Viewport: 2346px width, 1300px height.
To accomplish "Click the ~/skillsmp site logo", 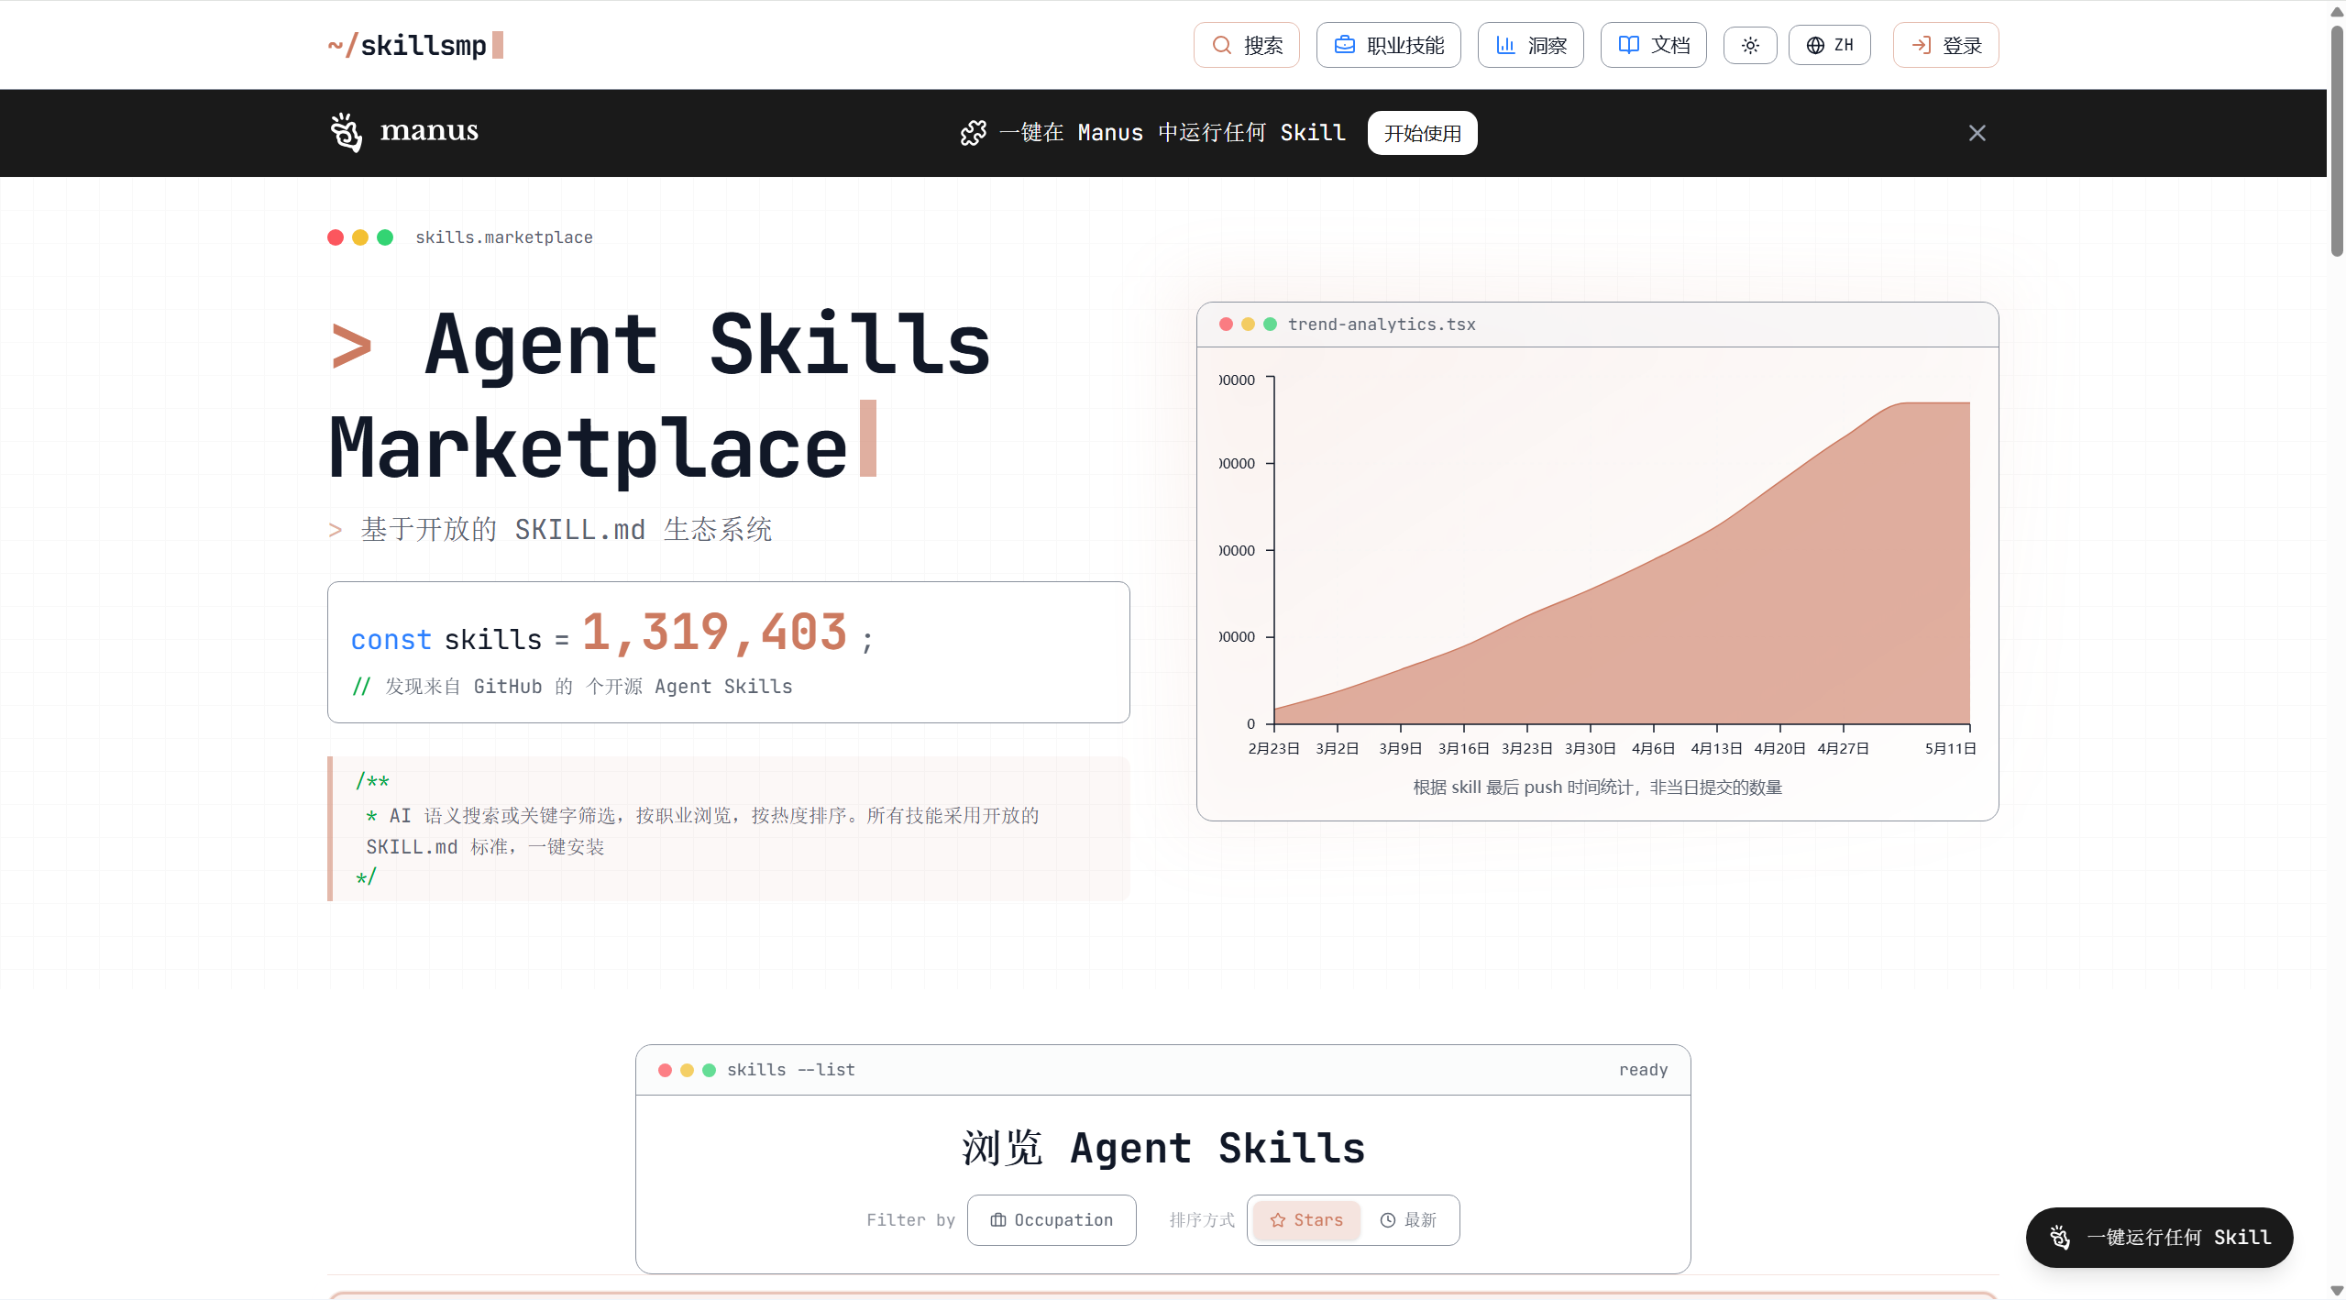I will coord(415,45).
